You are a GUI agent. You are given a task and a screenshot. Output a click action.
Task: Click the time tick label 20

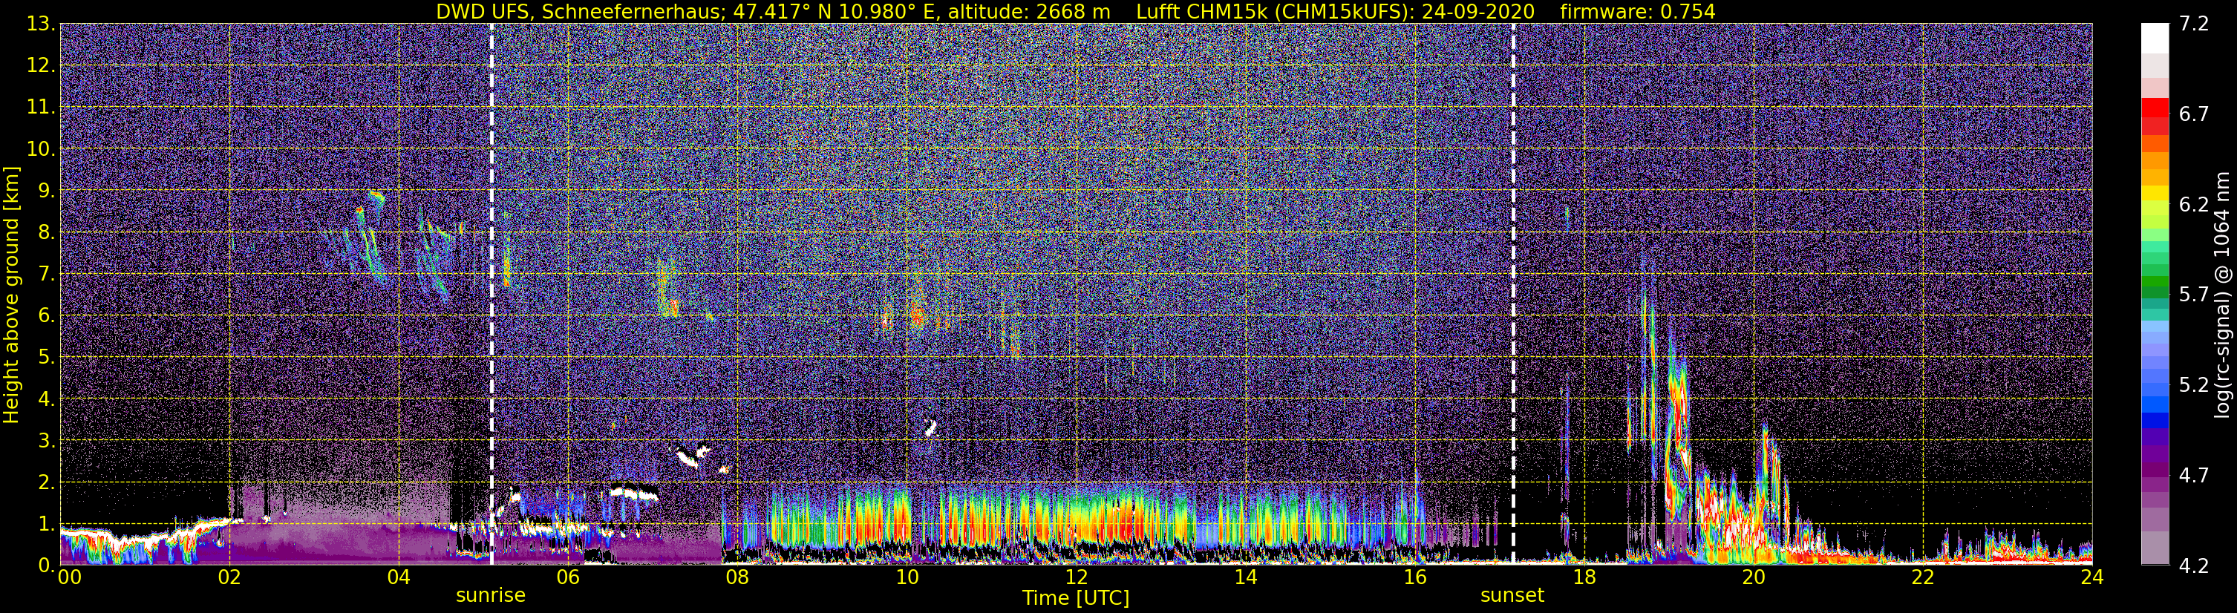point(1754,577)
